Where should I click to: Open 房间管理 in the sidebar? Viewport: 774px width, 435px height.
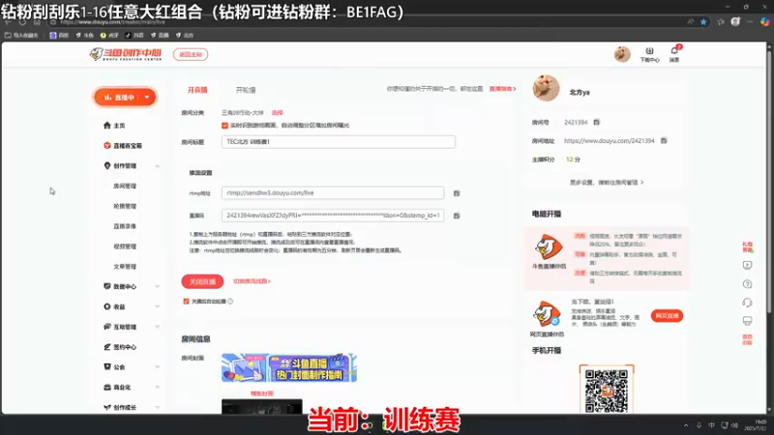click(125, 186)
